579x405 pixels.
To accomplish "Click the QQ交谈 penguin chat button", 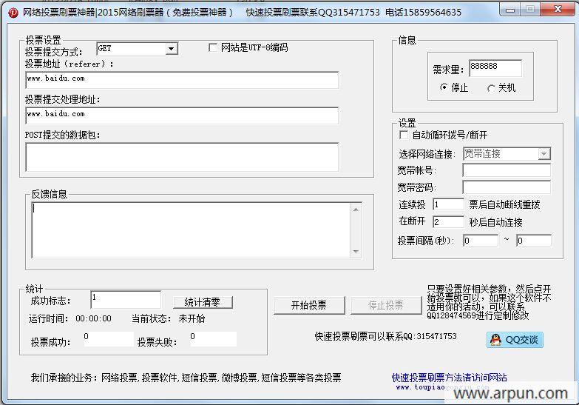I will tap(515, 340).
